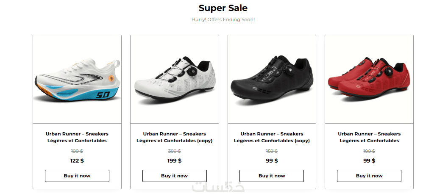This screenshot has width=437, height=196.
Task: Click the struck-through 159 $ price
Action: tap(272, 151)
